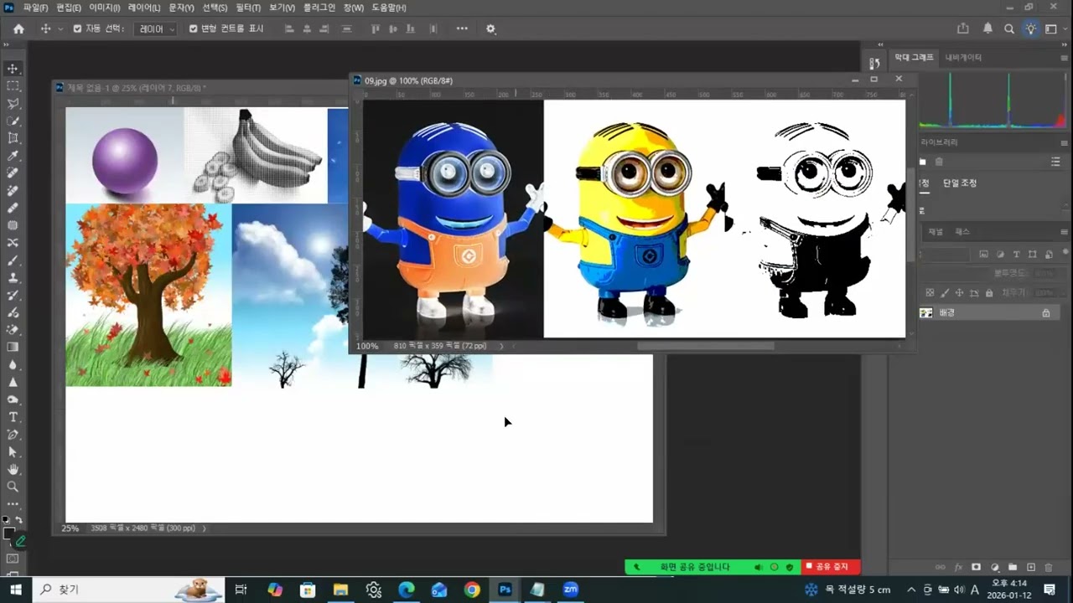This screenshot has width=1073, height=603.
Task: Expand the more options ellipsis in options bar
Action: tap(462, 28)
